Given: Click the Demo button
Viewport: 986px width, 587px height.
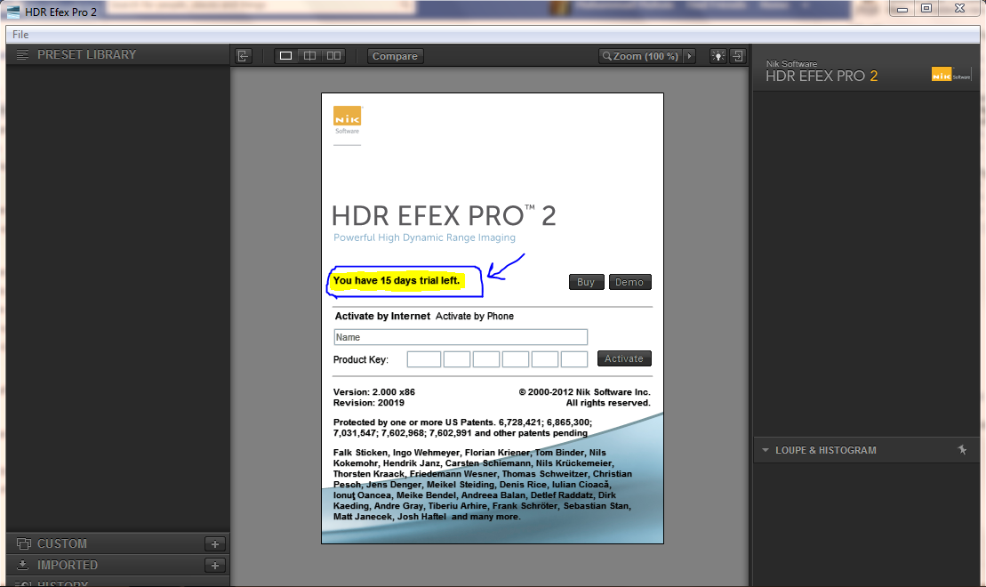Looking at the screenshot, I should pos(629,282).
